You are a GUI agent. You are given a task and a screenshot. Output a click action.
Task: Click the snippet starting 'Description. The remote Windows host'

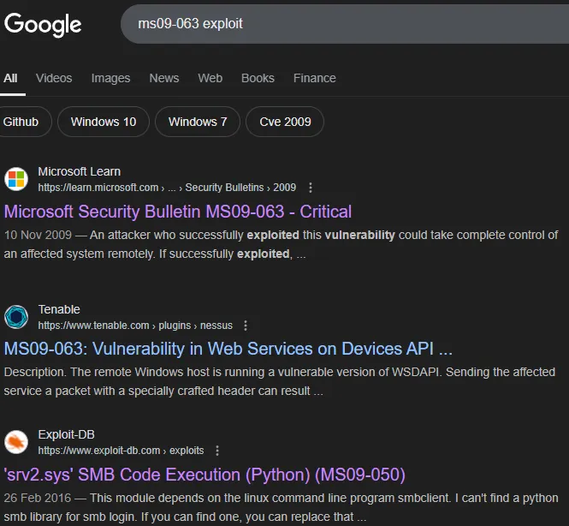280,381
